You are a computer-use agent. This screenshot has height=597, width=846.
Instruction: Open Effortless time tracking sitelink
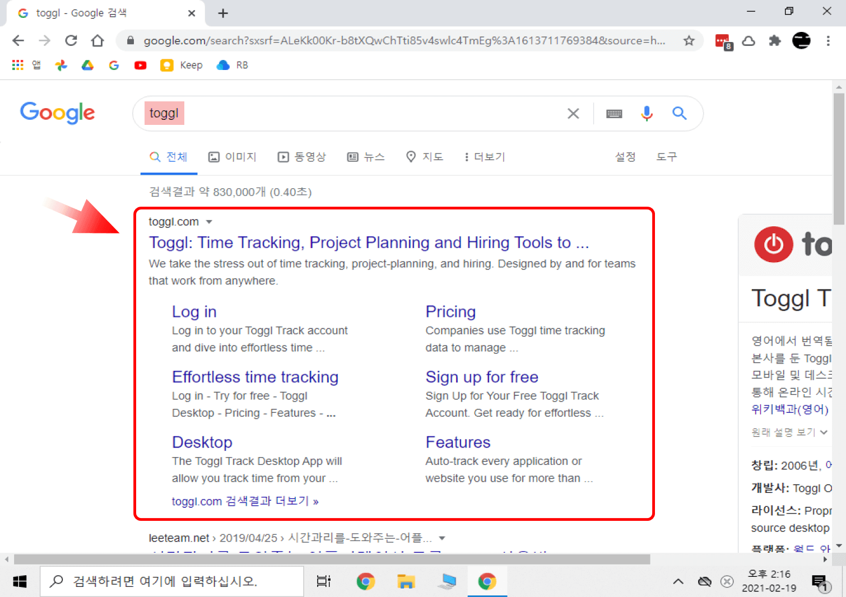pyautogui.click(x=255, y=377)
